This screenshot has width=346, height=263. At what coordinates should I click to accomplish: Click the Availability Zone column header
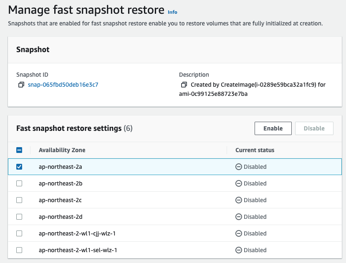coord(62,150)
